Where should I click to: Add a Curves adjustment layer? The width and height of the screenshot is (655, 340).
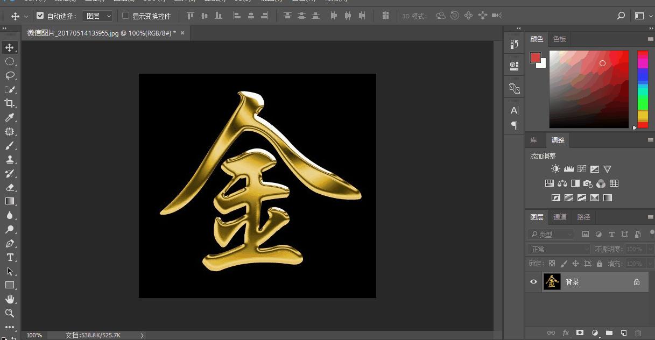(582, 168)
